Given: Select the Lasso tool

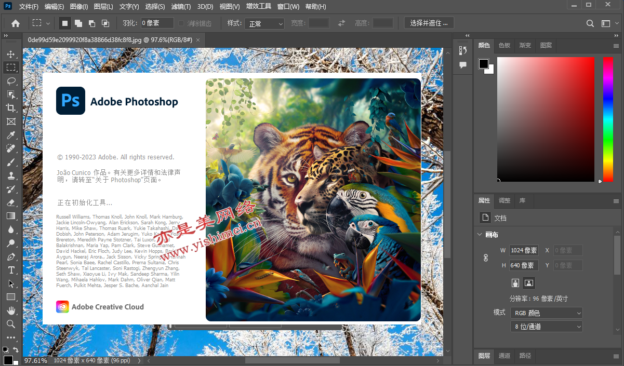Looking at the screenshot, I should [11, 81].
